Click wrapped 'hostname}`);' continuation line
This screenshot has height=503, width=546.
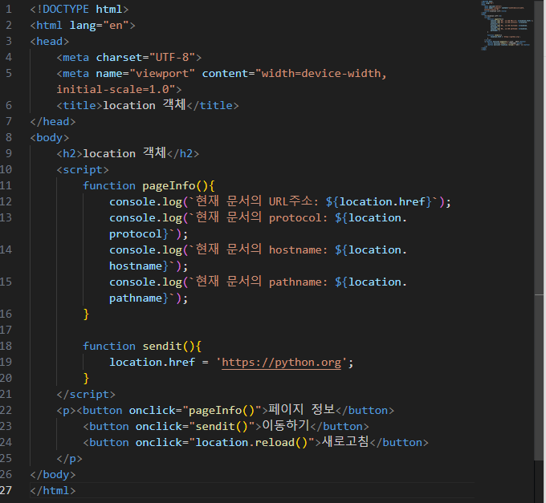click(x=149, y=266)
